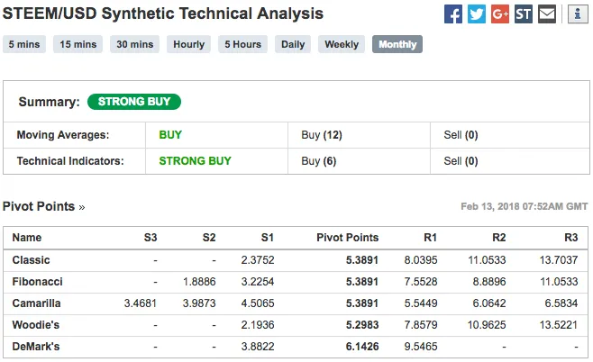Click the S3 column header

point(151,238)
